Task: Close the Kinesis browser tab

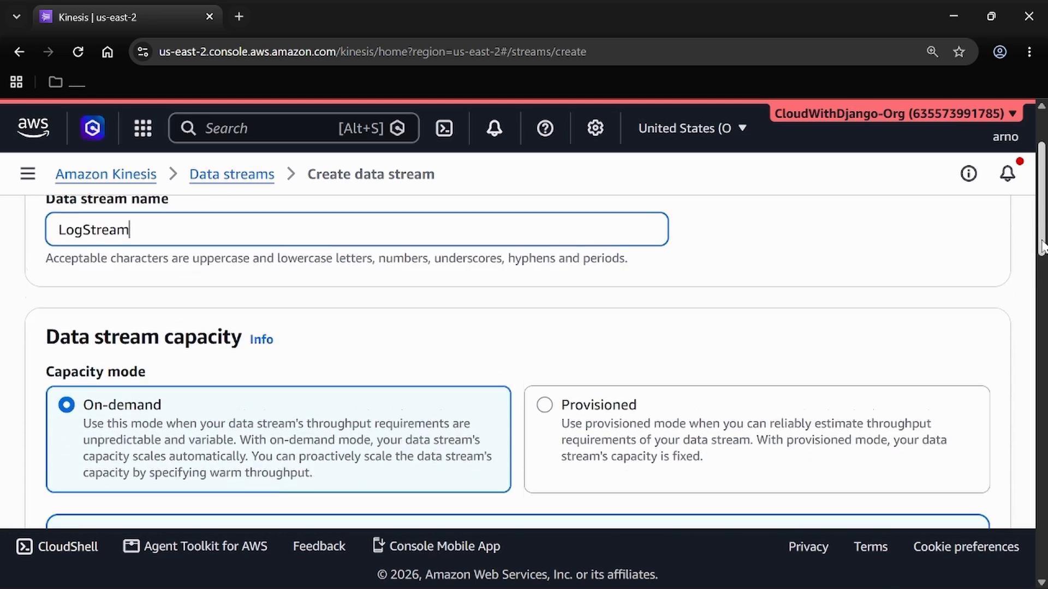Action: pos(210,17)
